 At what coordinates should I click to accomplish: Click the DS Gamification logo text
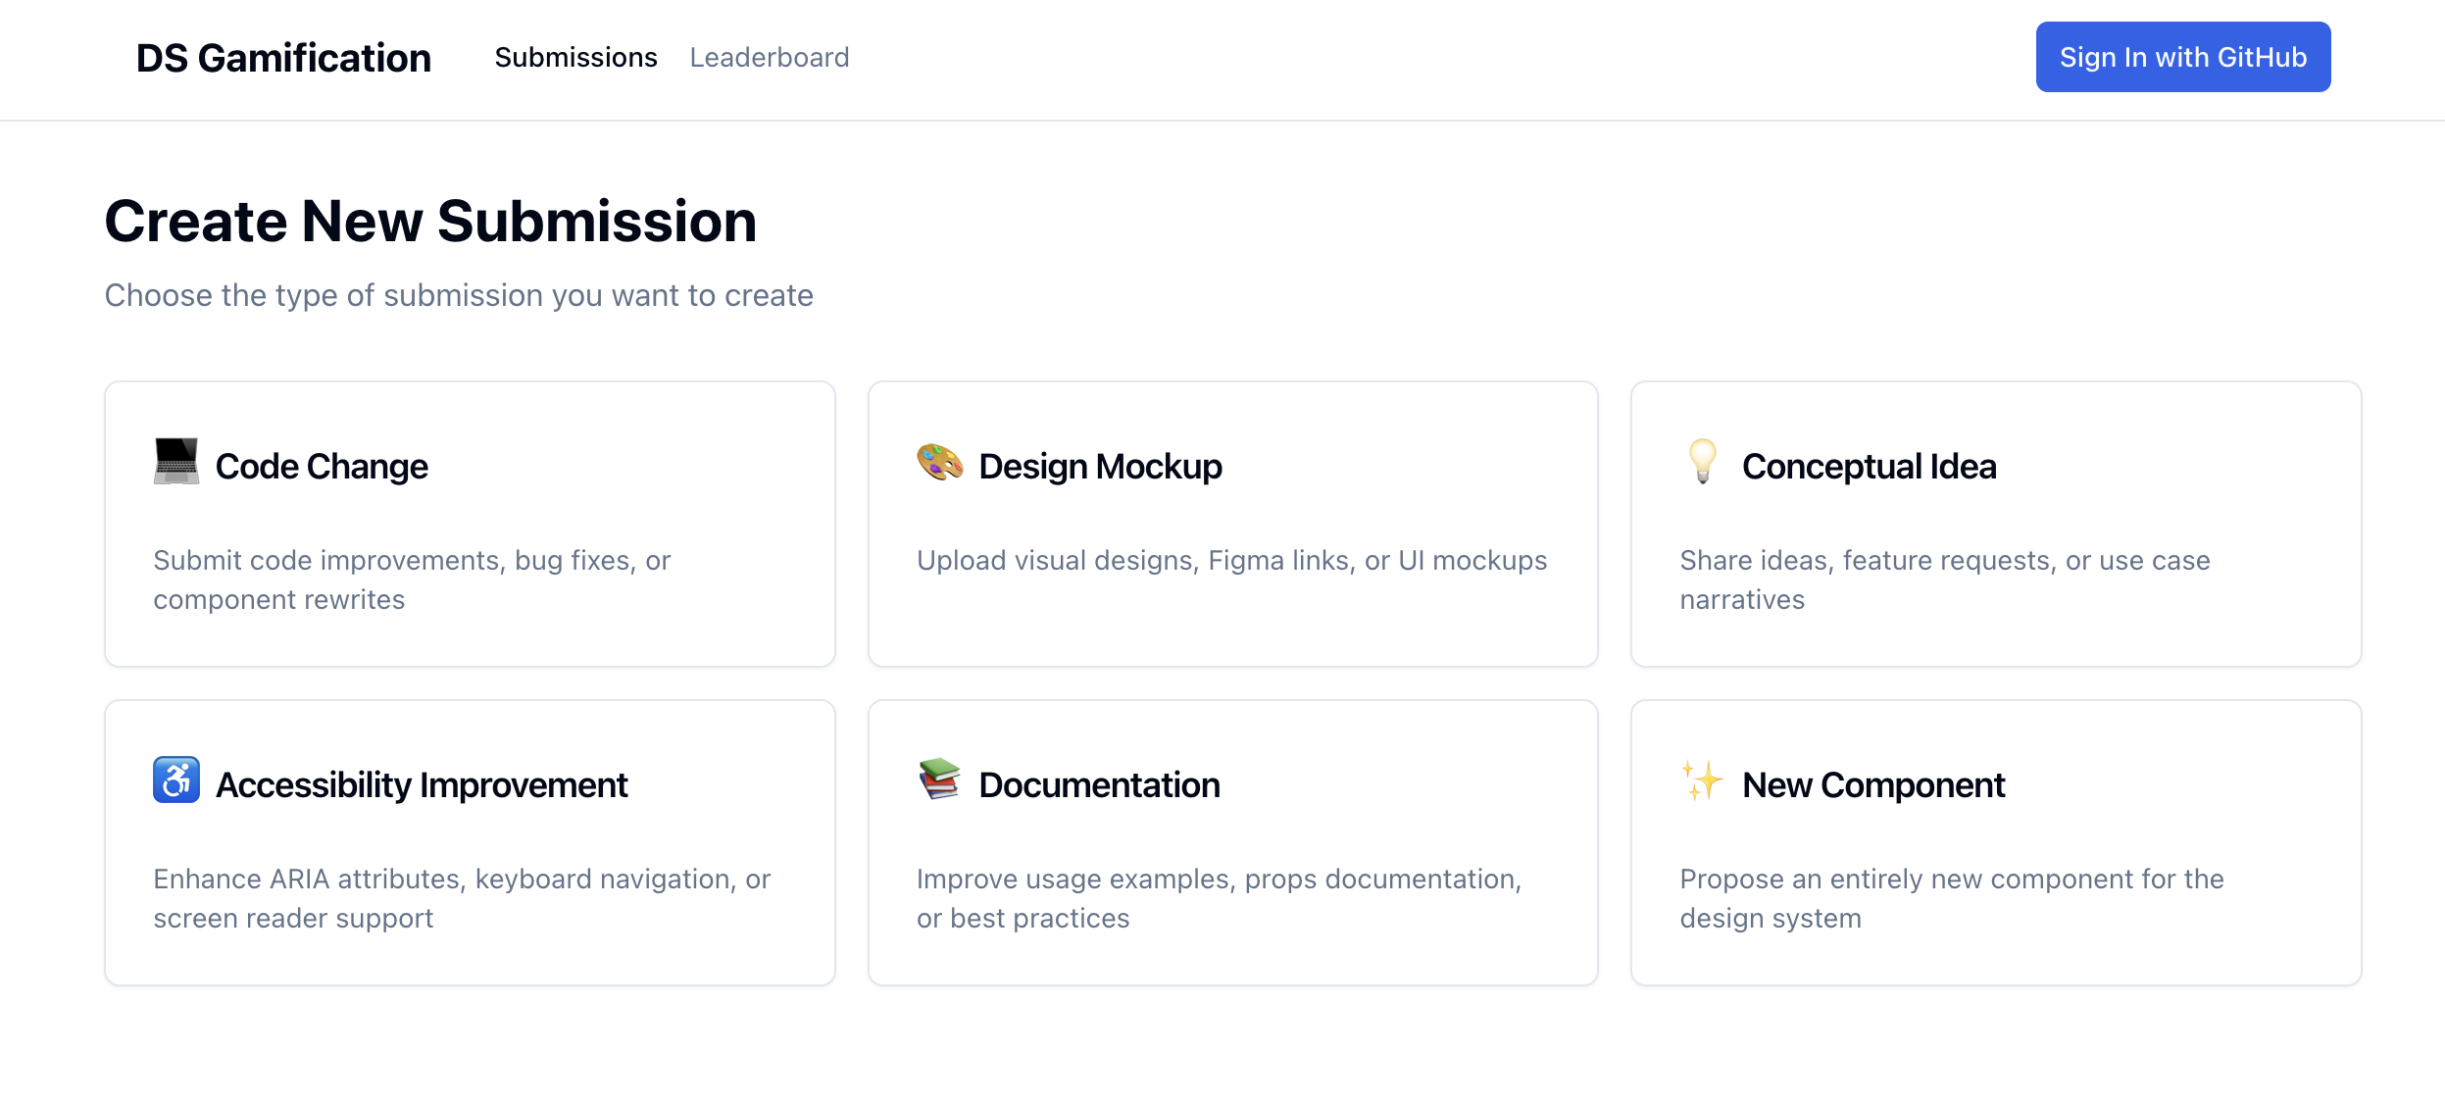tap(283, 58)
